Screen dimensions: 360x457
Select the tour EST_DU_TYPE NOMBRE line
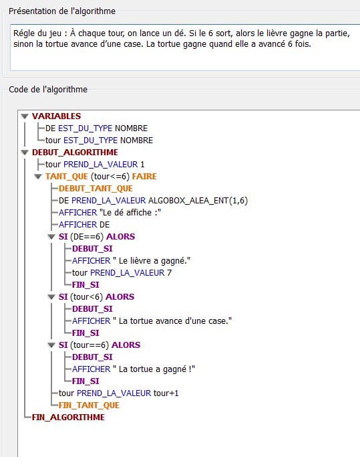click(99, 141)
